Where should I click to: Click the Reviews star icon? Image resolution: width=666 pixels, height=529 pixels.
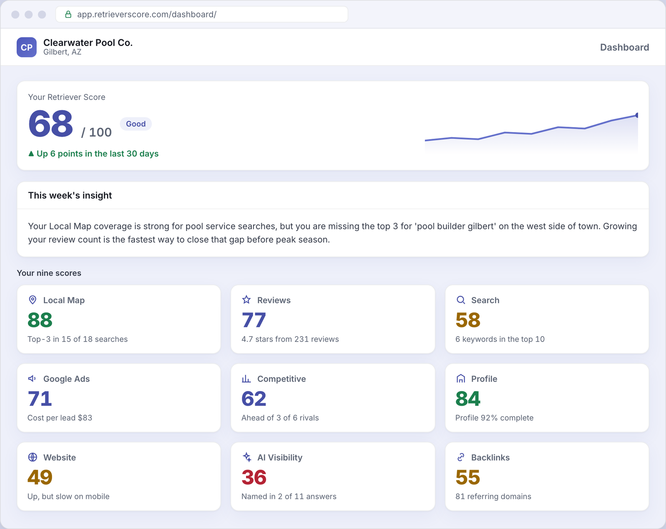pyautogui.click(x=246, y=300)
